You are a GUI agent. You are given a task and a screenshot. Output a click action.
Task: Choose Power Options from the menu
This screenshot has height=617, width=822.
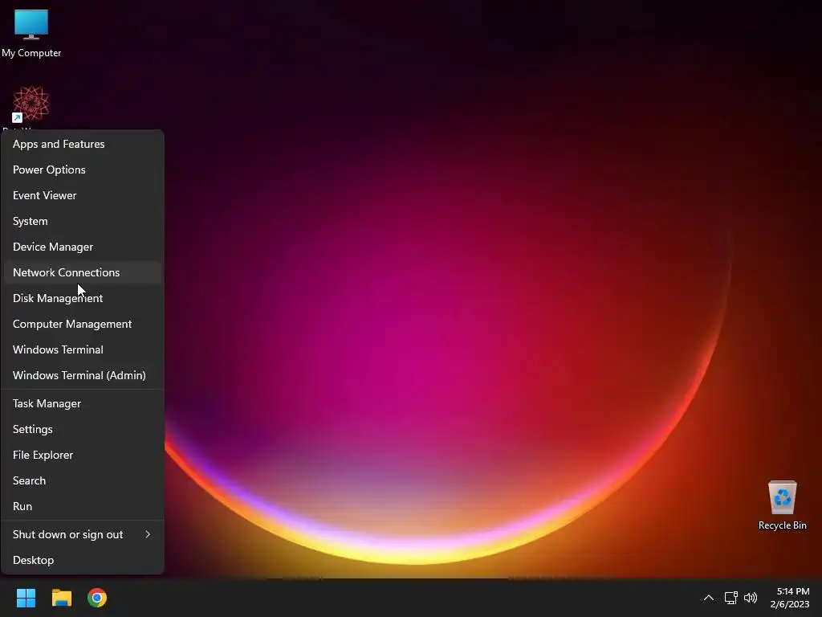pyautogui.click(x=83, y=170)
